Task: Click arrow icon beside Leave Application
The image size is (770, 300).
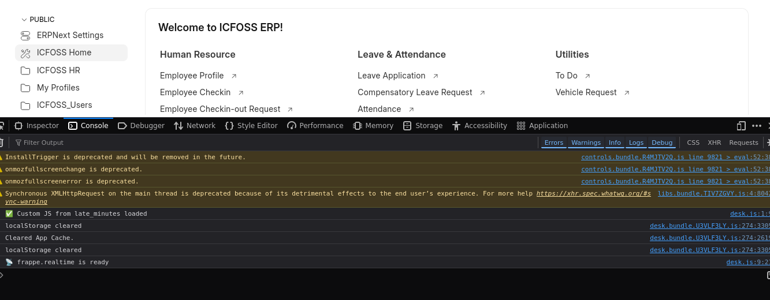Action: (436, 76)
